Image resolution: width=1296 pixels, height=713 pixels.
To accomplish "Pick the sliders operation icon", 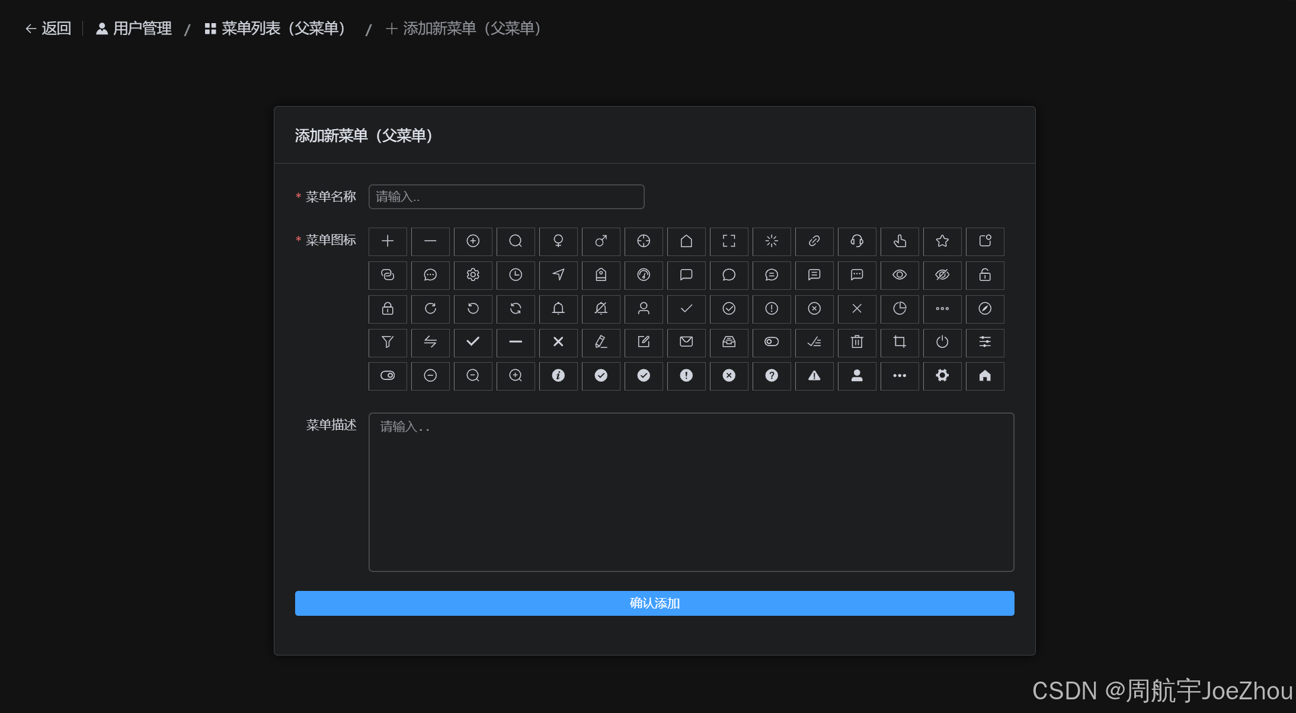I will (x=985, y=343).
